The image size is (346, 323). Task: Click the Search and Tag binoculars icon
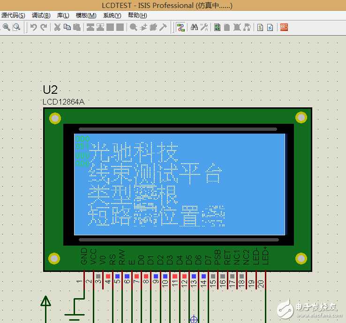[x=194, y=27]
